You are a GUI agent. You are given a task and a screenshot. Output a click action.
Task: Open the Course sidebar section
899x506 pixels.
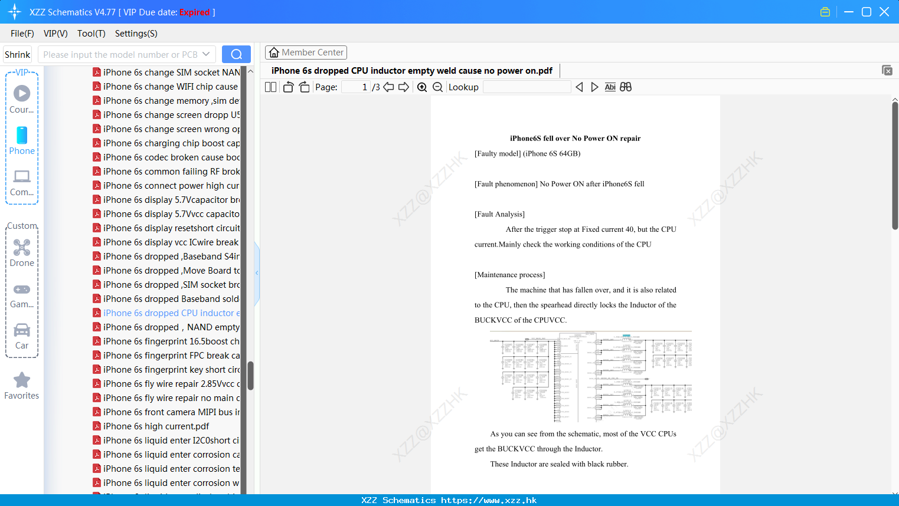22,99
